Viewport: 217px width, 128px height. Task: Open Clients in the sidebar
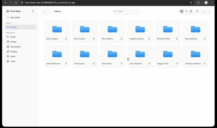coord(21,27)
